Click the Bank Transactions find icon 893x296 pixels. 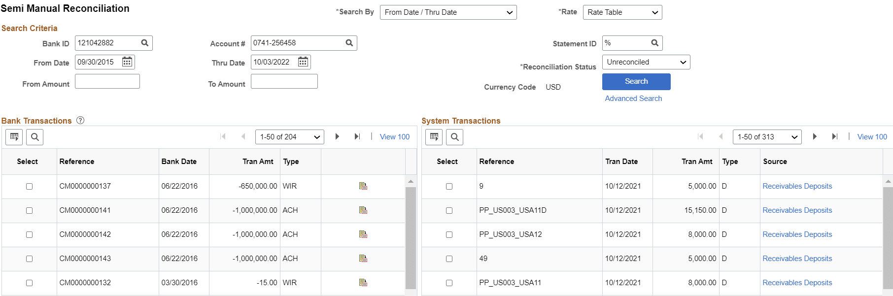click(x=35, y=137)
